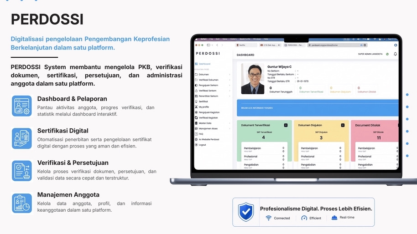Click the SUPER ADMIN ANGGOTA account label
This screenshot has width=417, height=234.
click(x=370, y=54)
